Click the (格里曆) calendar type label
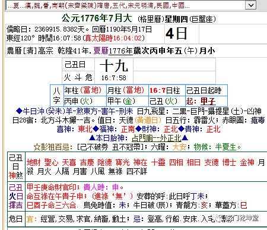The width and height of the screenshot is (267, 230). (151, 19)
